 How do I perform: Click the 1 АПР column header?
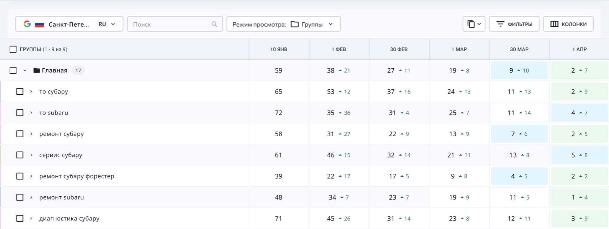pyautogui.click(x=579, y=49)
